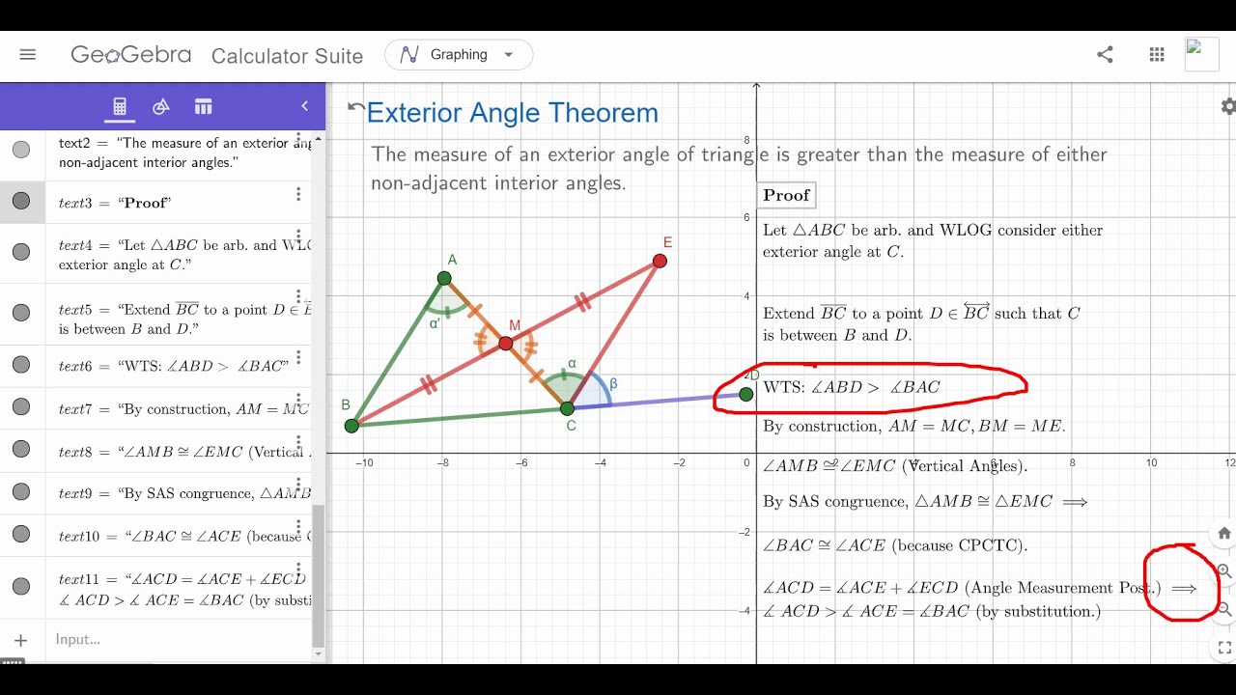
Task: Toggle visibility of text10 object
Action: click(x=21, y=534)
